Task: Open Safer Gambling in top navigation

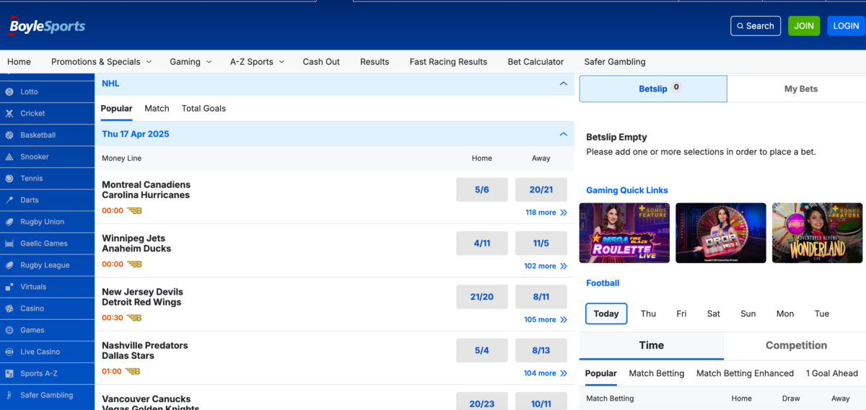Action: coord(615,62)
